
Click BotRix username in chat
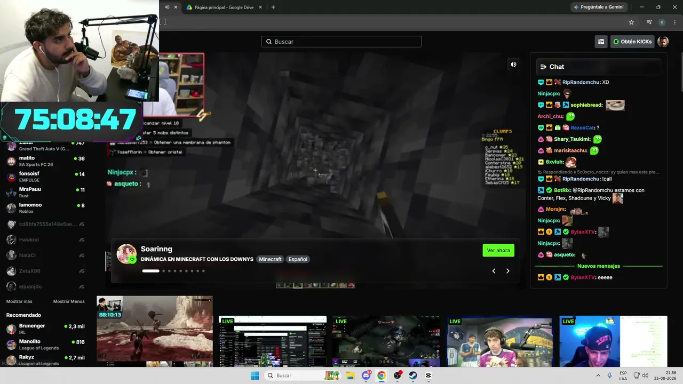[562, 190]
